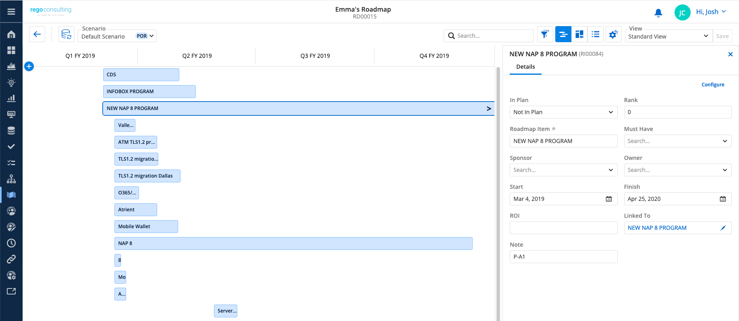Select the Details tab
Screen dimensions: 739x321
point(525,67)
